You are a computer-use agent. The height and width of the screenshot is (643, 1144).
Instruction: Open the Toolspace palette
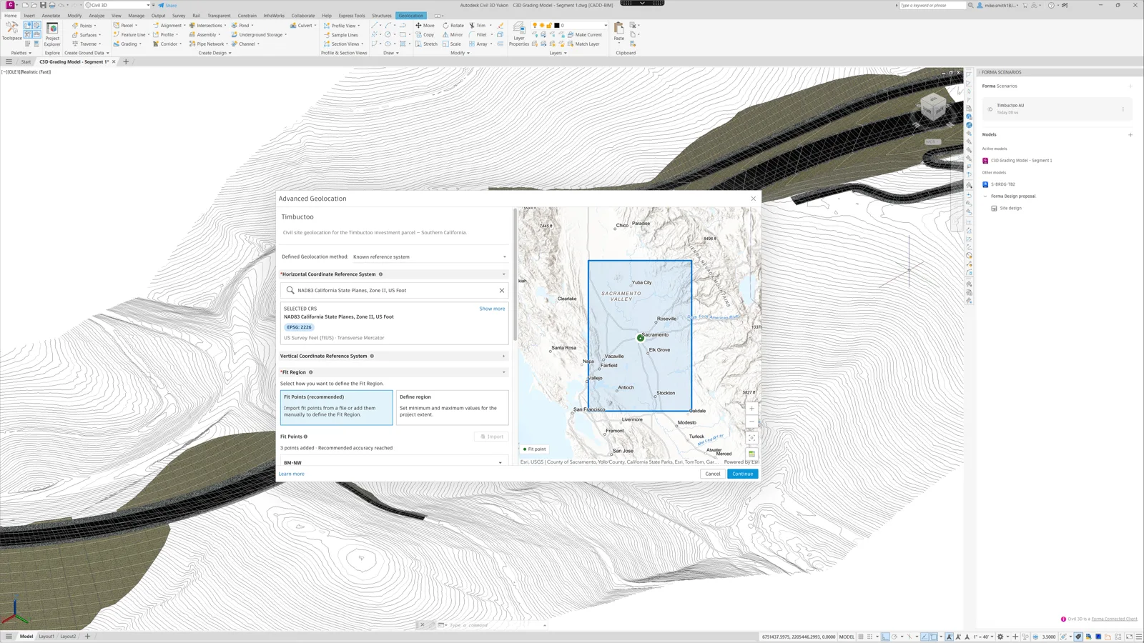11,31
